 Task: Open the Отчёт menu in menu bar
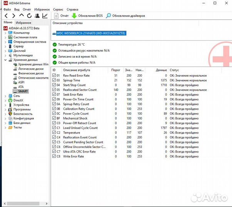click(x=27, y=10)
